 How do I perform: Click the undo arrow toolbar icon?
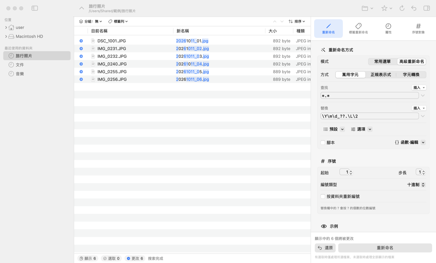point(414,8)
